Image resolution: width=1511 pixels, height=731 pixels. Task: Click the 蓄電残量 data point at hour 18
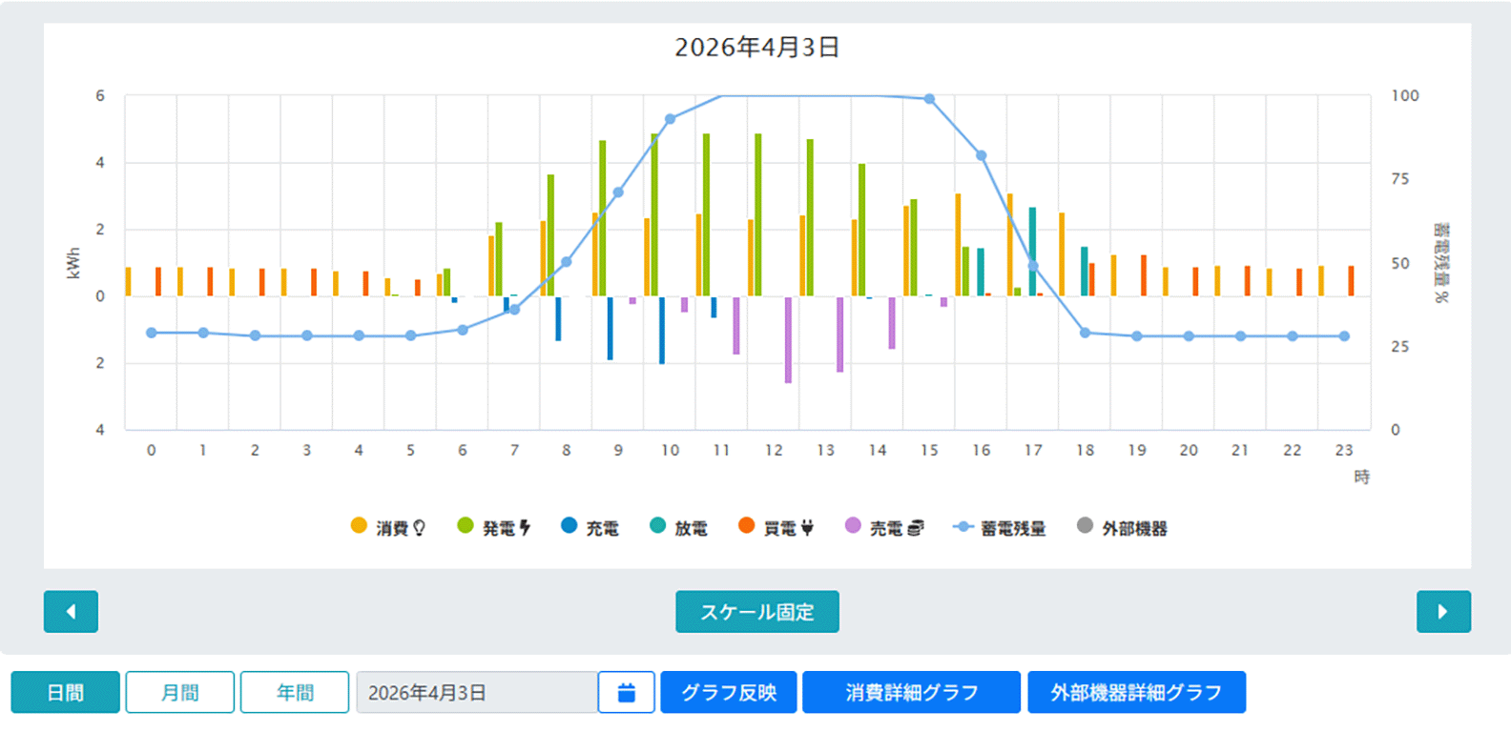1085,333
